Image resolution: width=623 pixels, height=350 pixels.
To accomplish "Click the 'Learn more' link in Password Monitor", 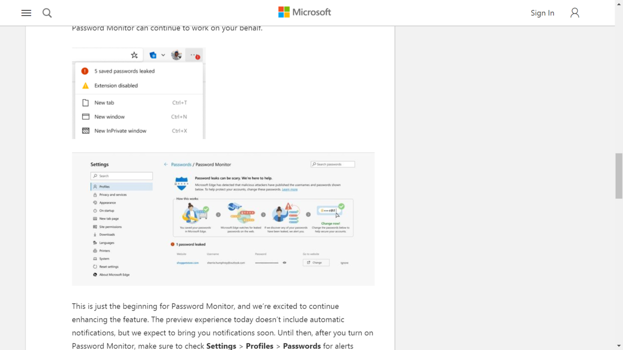I will [290, 190].
